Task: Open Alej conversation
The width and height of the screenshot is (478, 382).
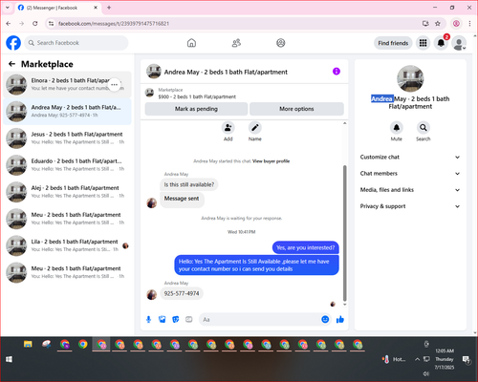Action: click(67, 192)
